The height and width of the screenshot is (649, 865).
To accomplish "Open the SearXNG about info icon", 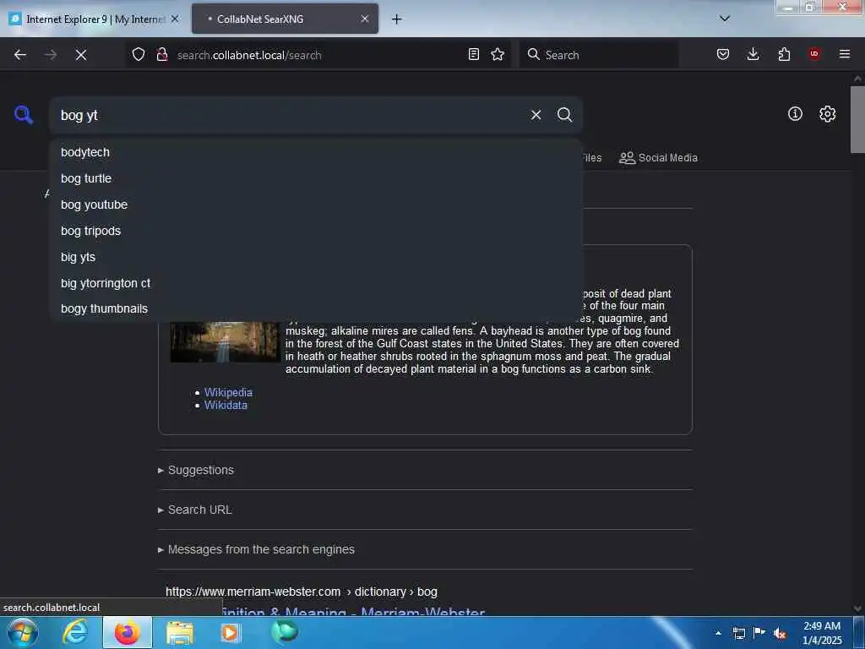I will pos(795,114).
